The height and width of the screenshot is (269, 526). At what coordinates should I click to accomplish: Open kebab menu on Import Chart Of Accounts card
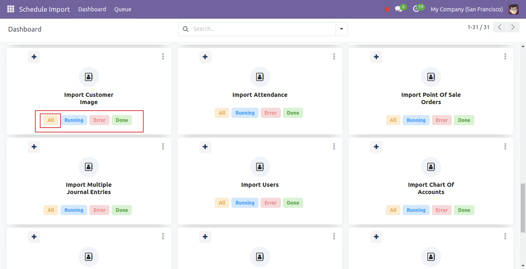click(505, 147)
